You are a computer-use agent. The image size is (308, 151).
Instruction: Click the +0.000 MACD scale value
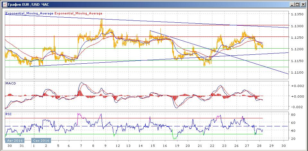click(x=298, y=96)
